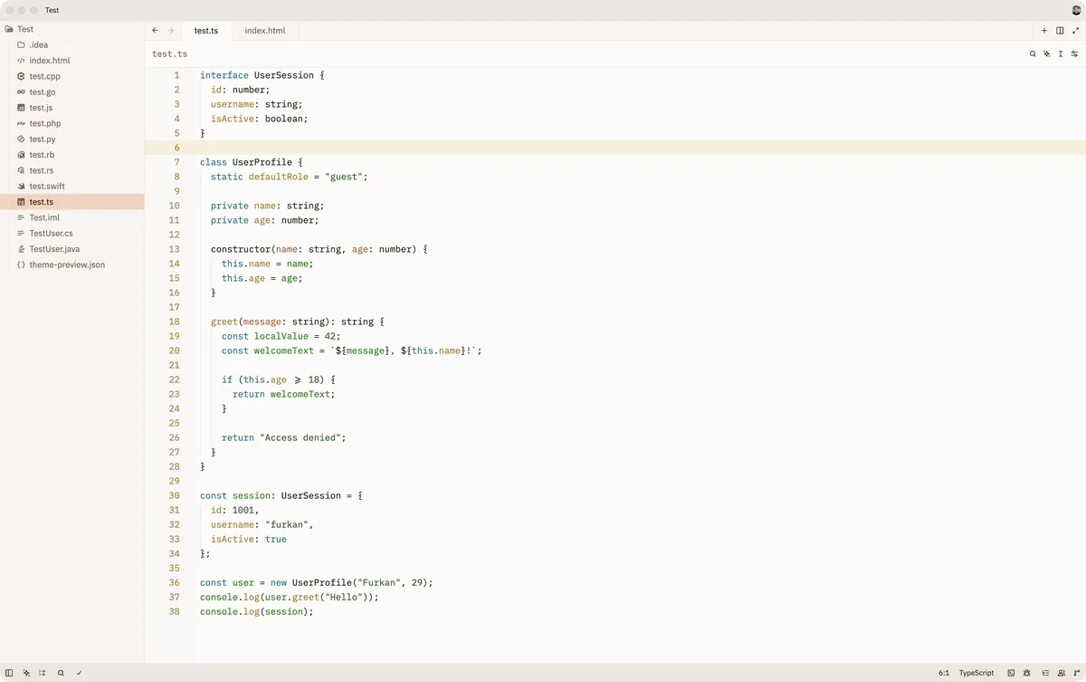Zoom the pane with expand arrows icon
Screen dimensions: 1086x682
point(1076,30)
